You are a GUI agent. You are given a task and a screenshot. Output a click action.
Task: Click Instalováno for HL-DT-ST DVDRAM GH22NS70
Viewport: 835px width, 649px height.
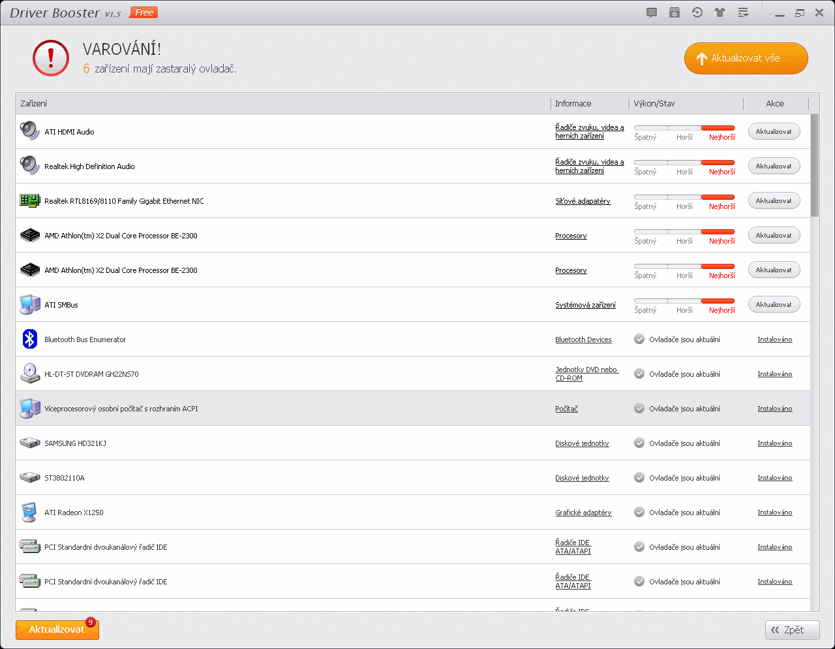[x=775, y=374]
